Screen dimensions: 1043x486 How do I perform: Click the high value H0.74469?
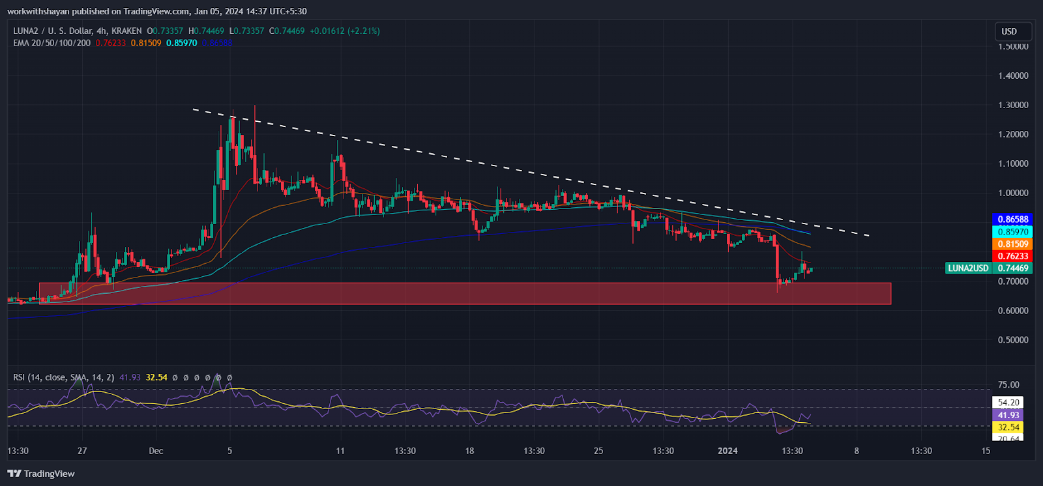(206, 31)
